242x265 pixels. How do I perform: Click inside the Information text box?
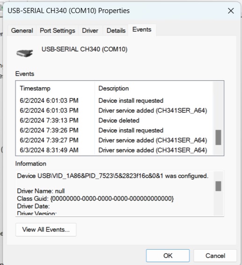(115, 193)
